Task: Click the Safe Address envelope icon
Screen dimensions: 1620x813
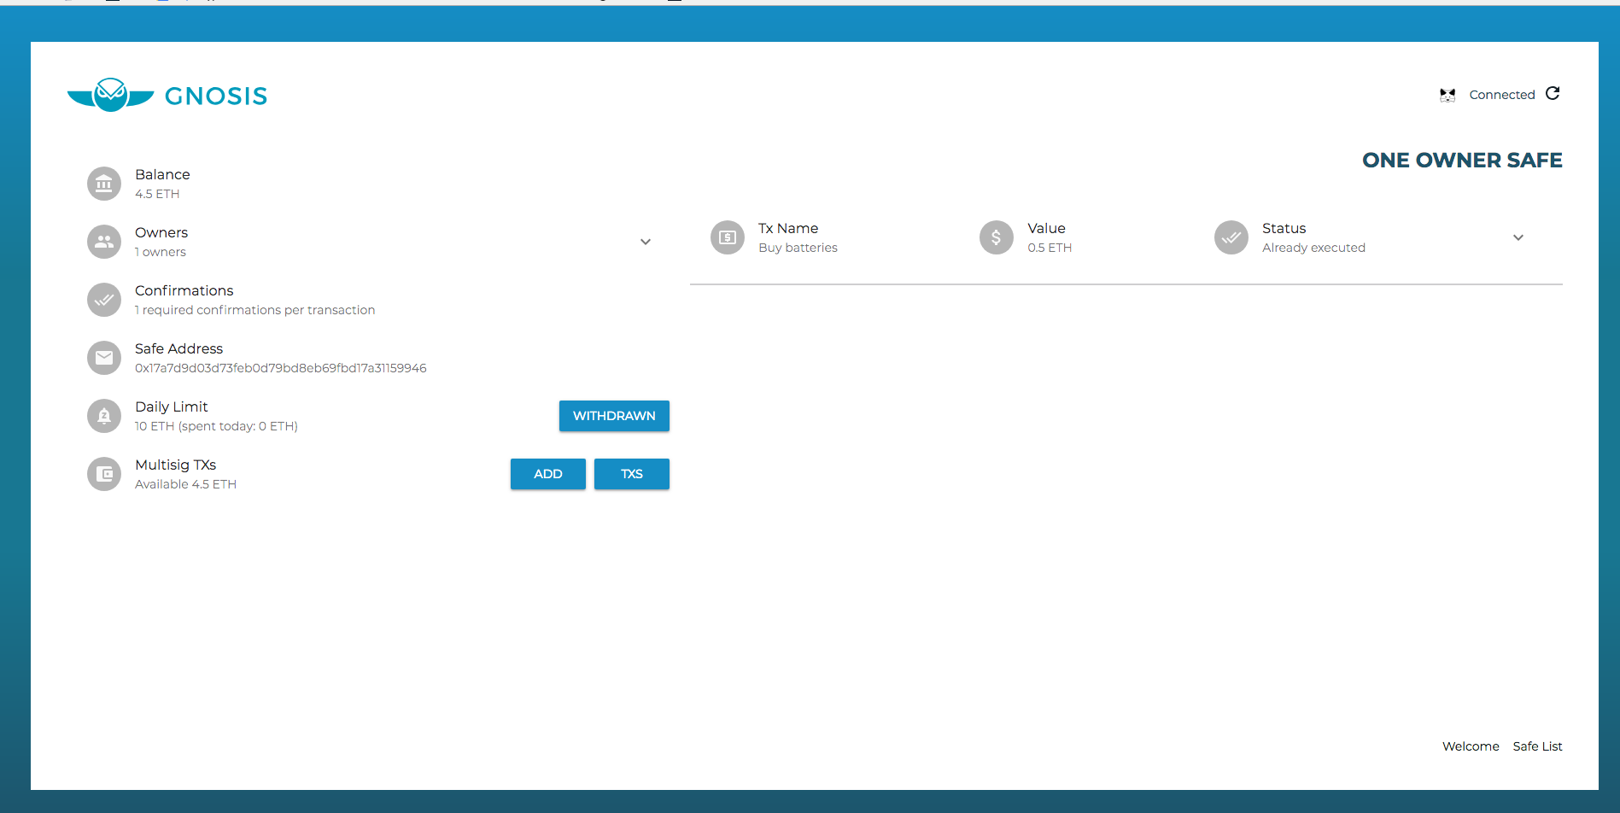Action: coord(104,358)
